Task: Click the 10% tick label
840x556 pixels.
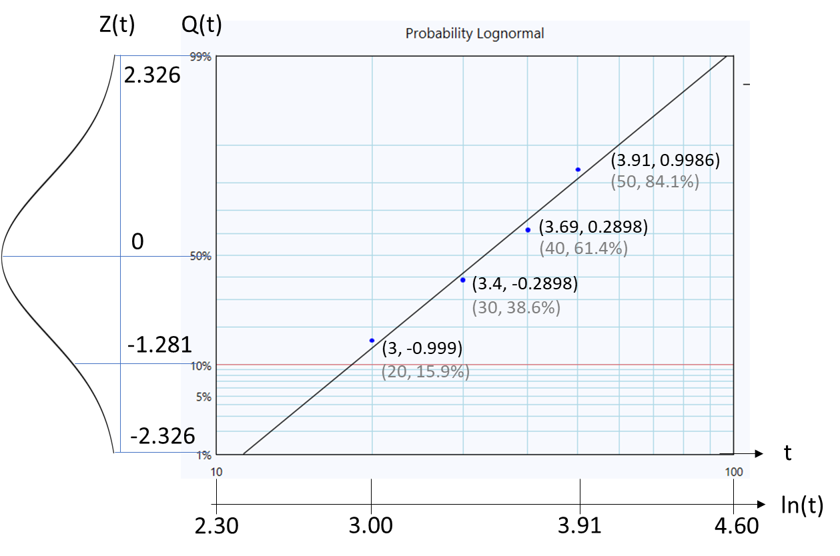Action: [x=201, y=366]
